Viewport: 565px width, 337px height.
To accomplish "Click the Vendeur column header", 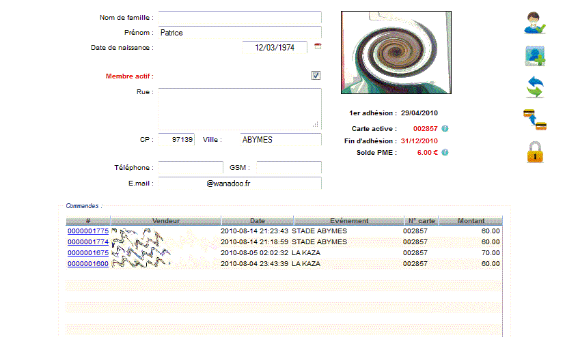I will [x=166, y=221].
